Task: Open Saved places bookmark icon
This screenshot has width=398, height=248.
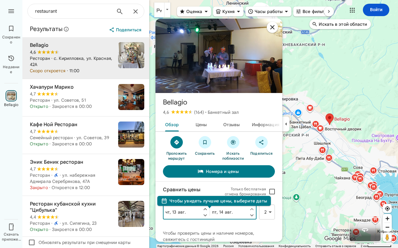Action: click(11, 29)
